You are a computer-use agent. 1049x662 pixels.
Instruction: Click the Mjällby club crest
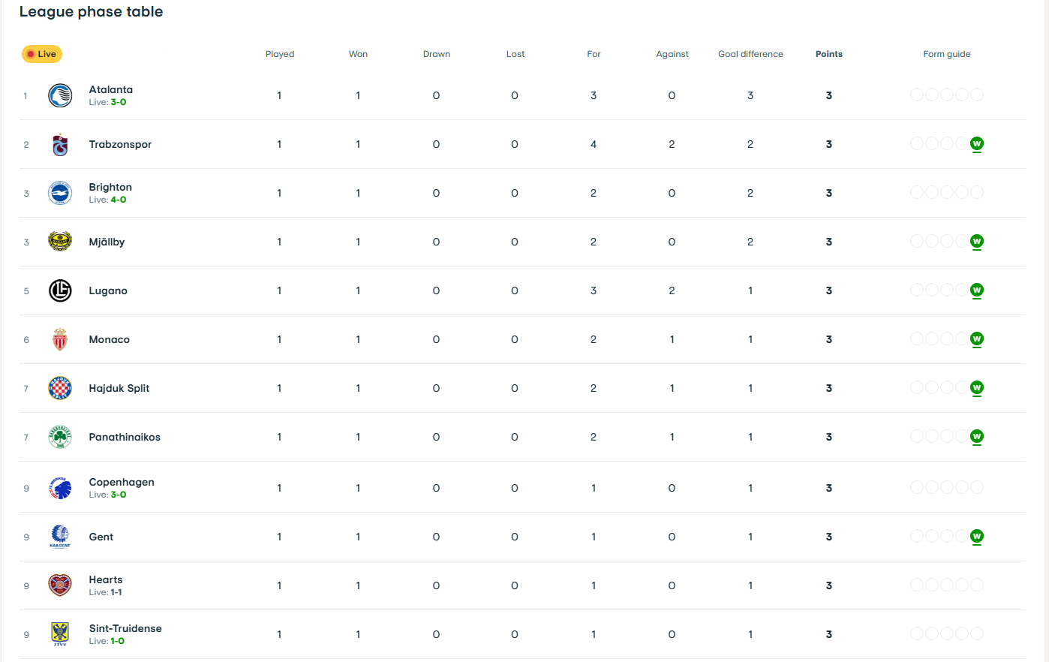[60, 242]
